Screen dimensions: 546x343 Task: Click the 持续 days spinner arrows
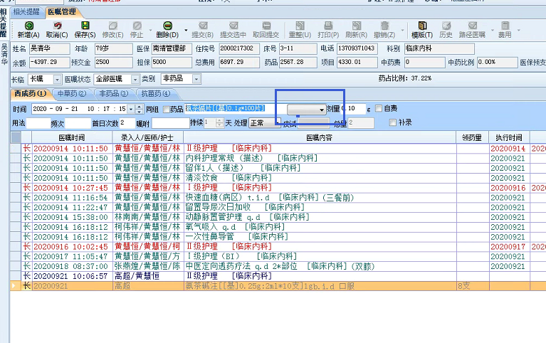click(x=219, y=123)
